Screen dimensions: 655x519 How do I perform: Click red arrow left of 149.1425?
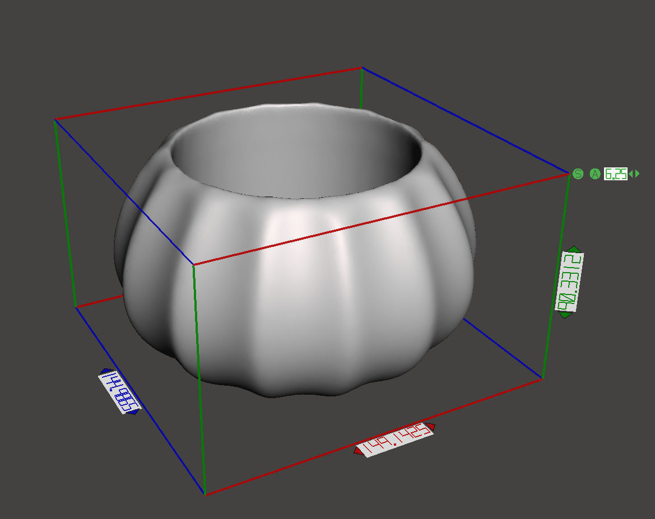click(x=358, y=451)
